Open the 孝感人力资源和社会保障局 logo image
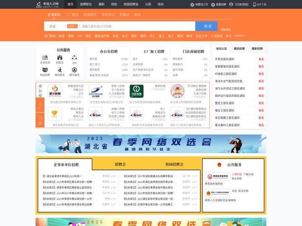Viewport: 302px width, 226px height. pos(217,193)
